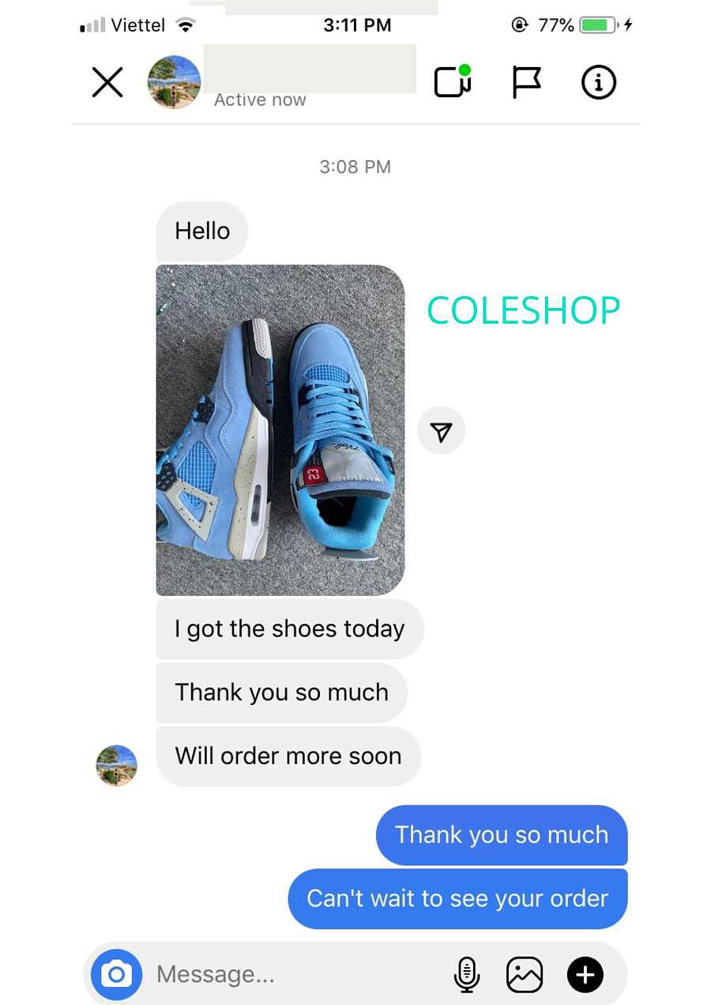
Task: Tap the 'Hello' message bubble
Action: point(202,231)
